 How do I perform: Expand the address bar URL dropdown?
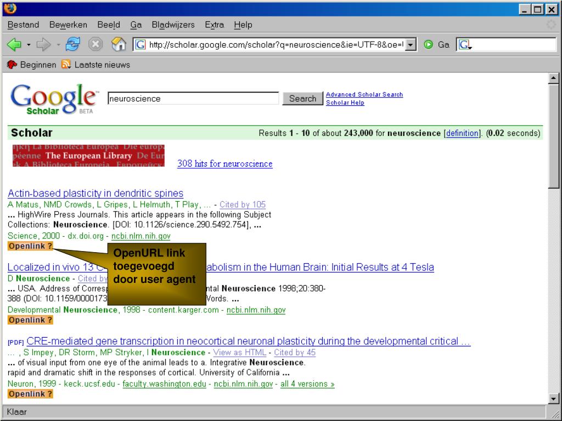[411, 45]
